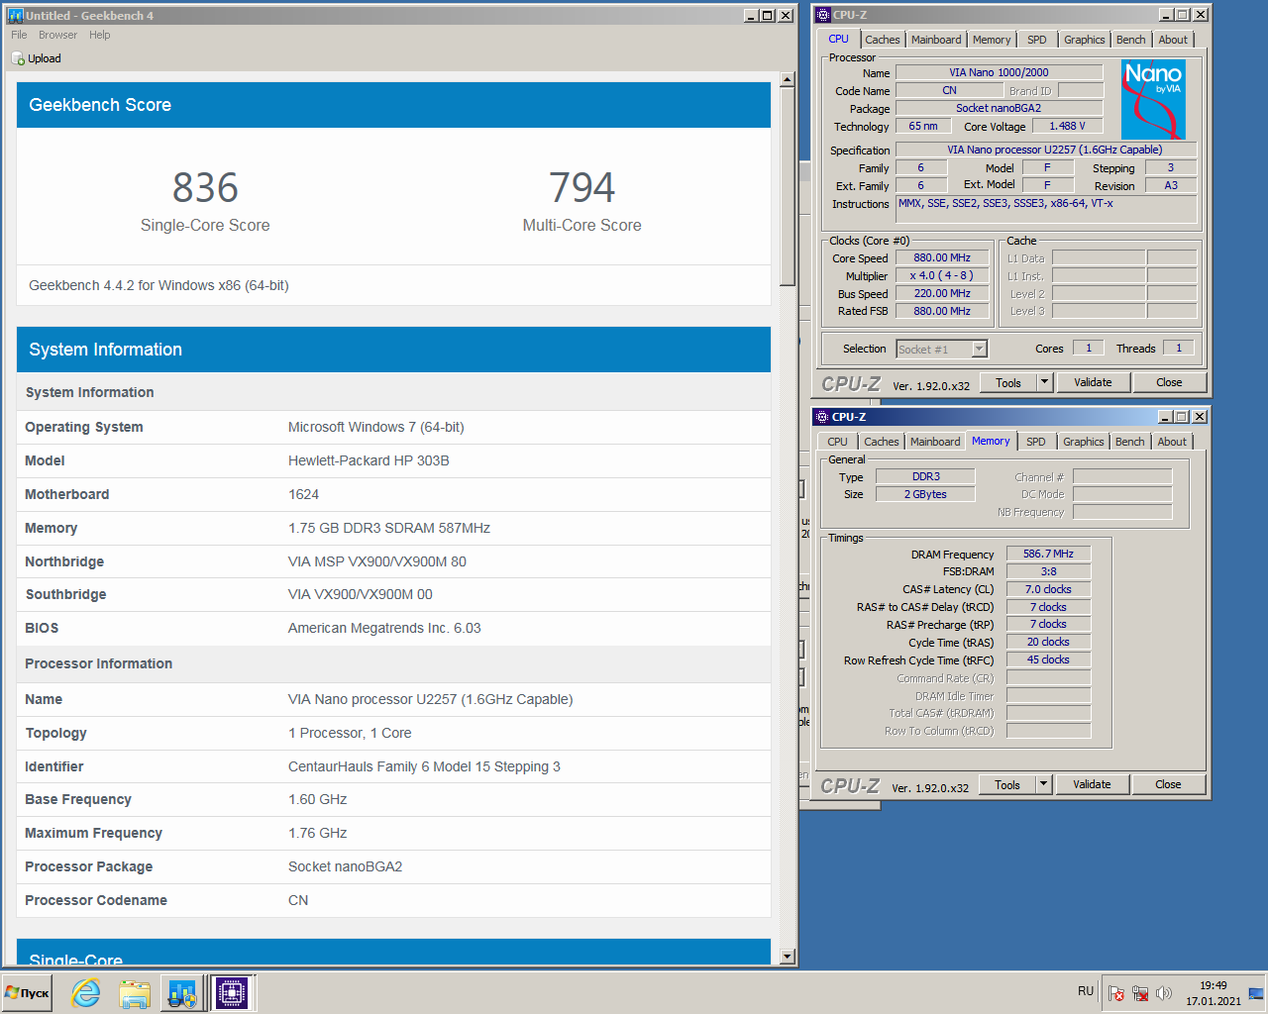
Task: Click the Core Speed value 880.00 MHz
Action: point(942,257)
